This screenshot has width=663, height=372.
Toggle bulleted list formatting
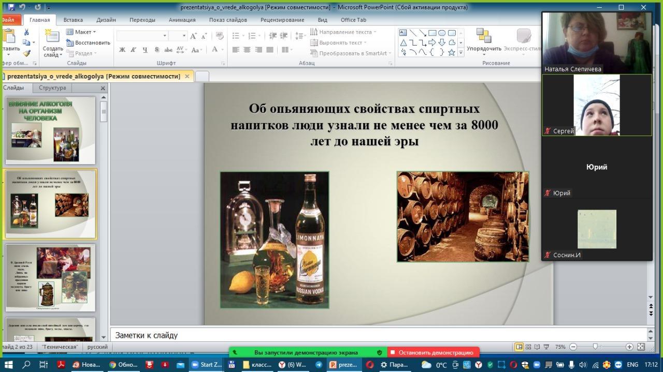(236, 36)
